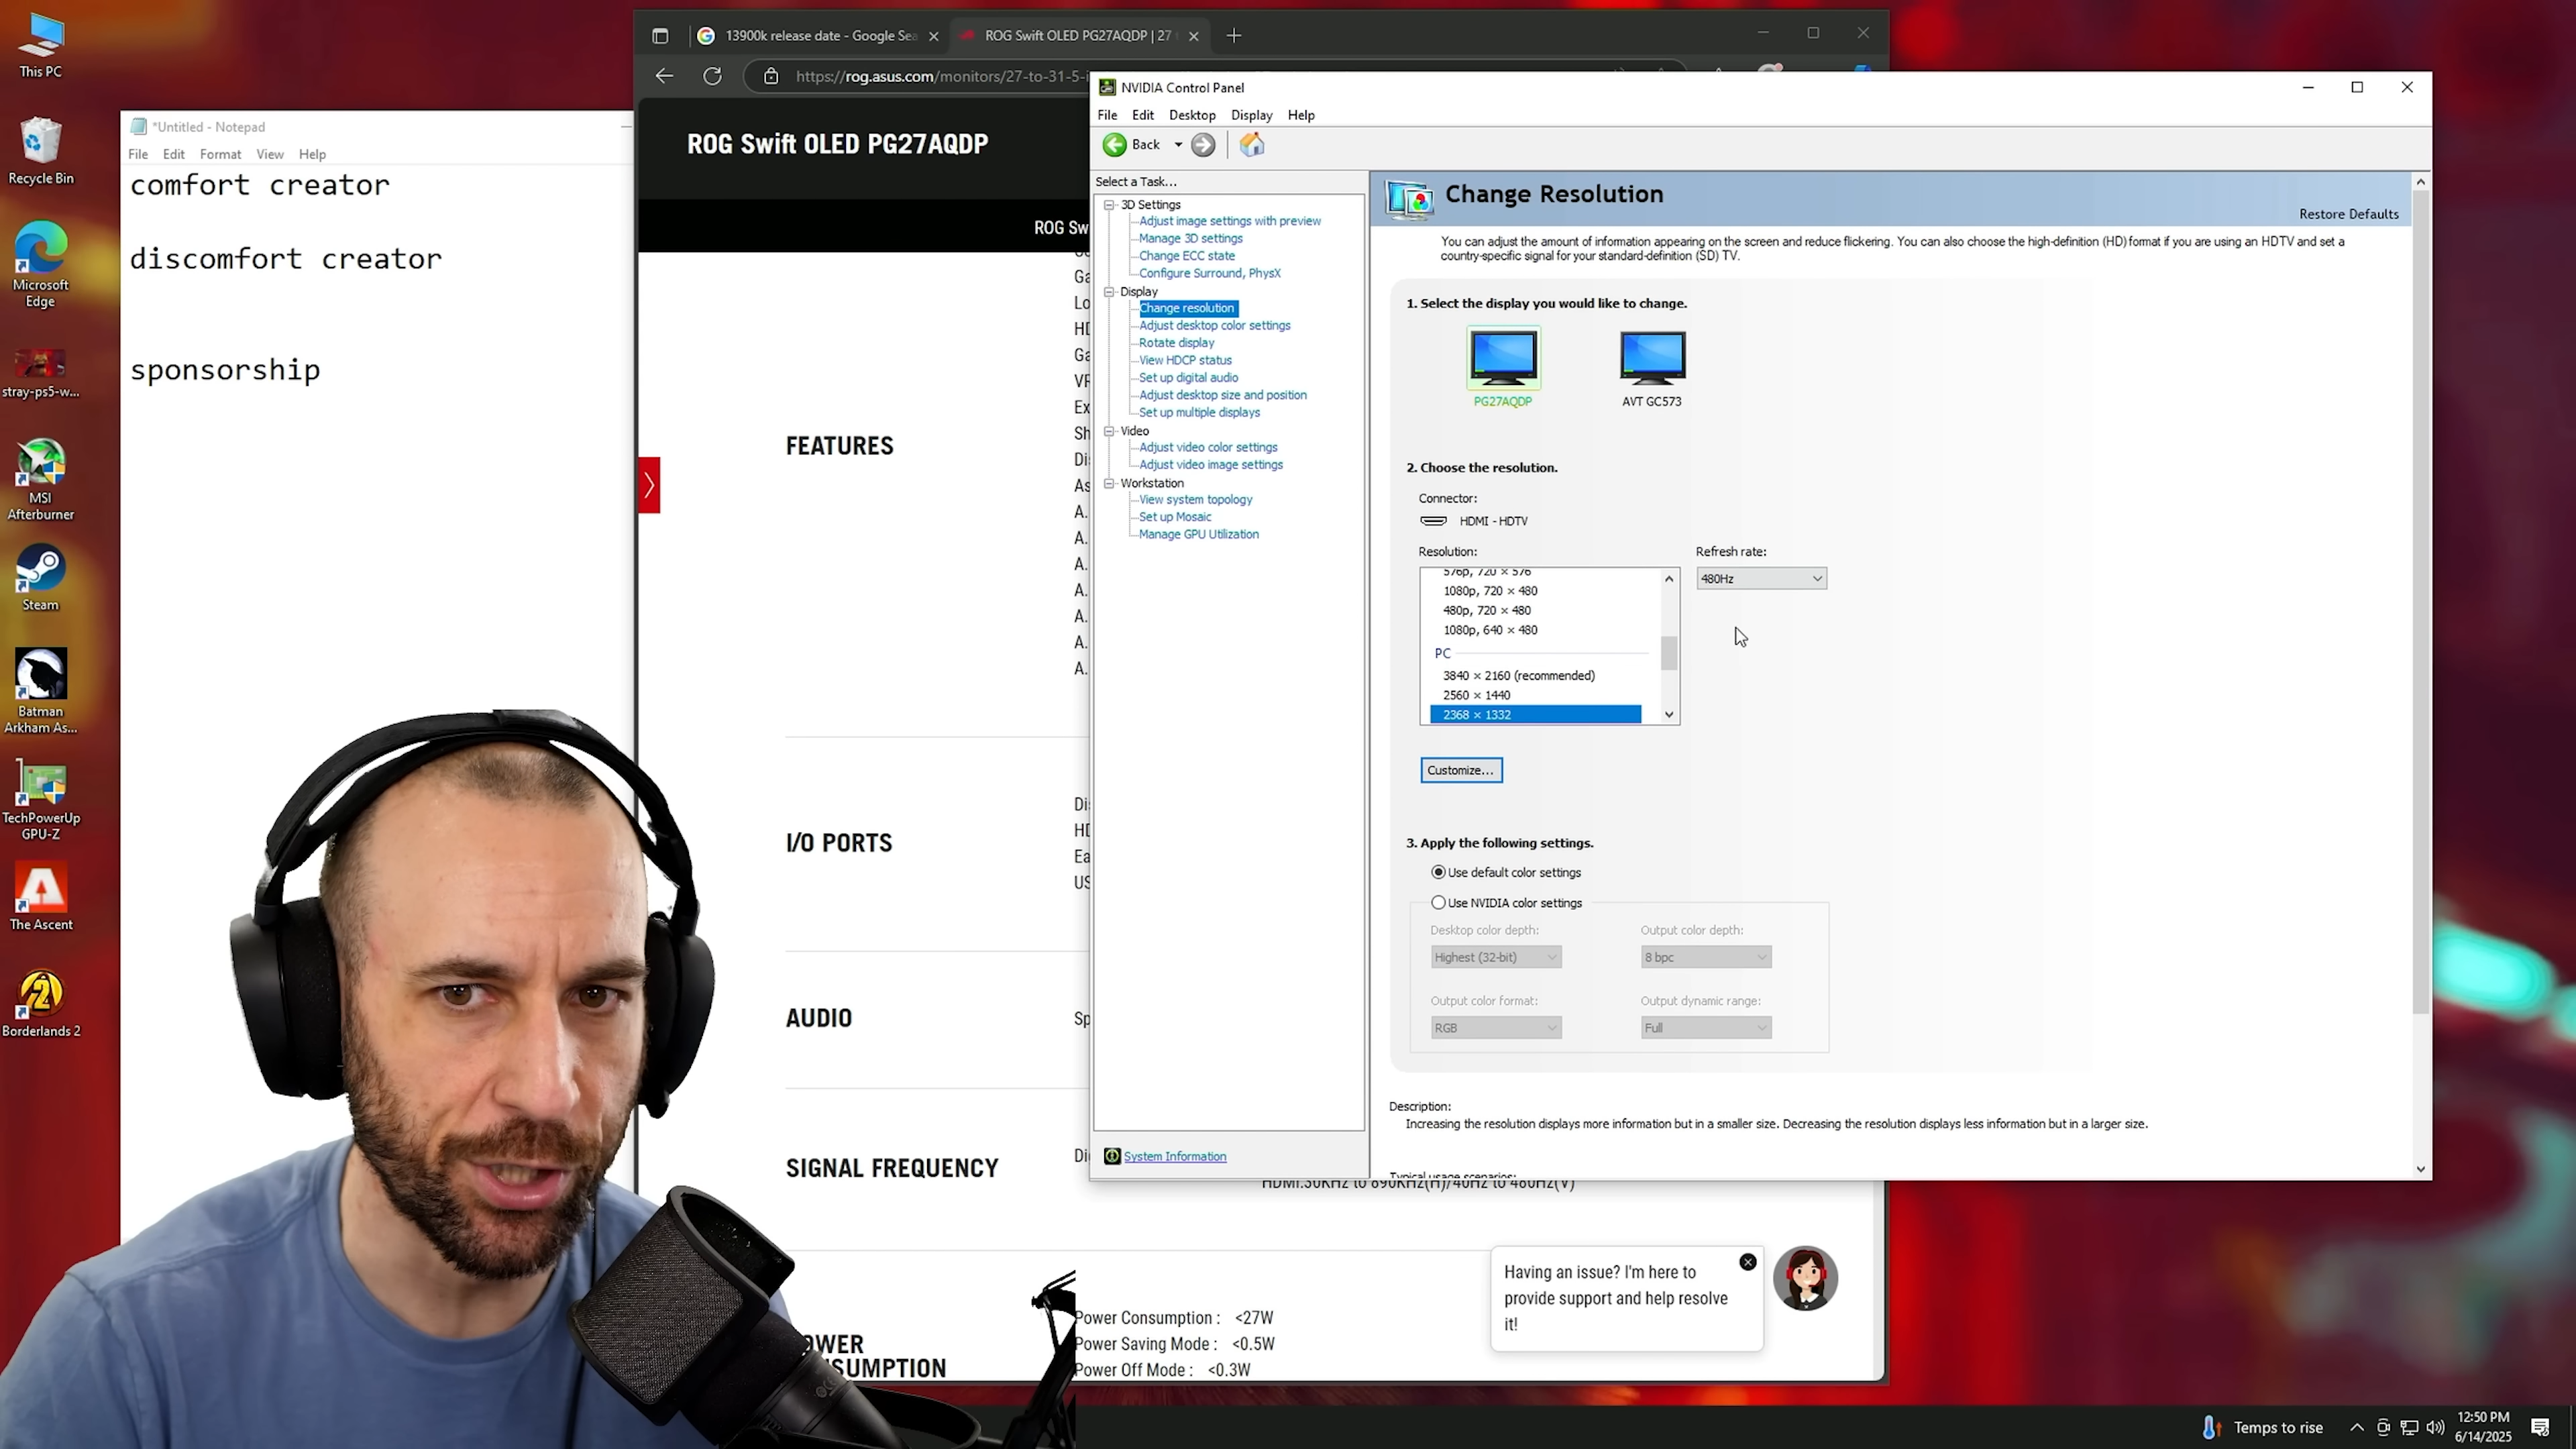Image resolution: width=2576 pixels, height=1449 pixels.
Task: Open Set up multiple displays task
Action: (x=1199, y=412)
